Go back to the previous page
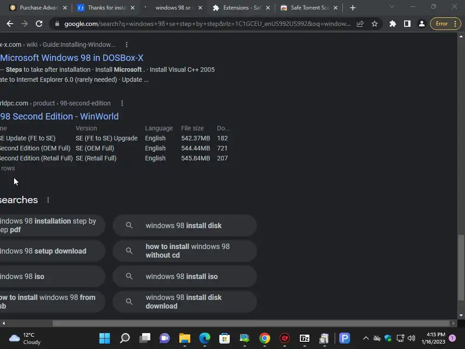The image size is (465, 349). tap(10, 24)
